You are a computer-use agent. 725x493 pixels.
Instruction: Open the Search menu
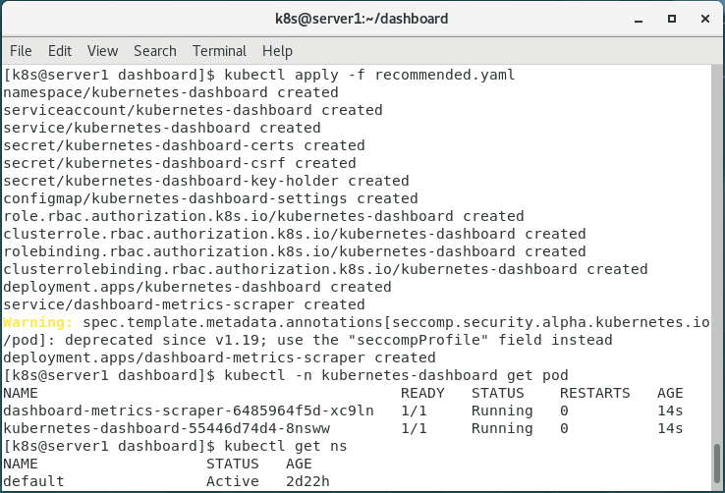click(x=155, y=50)
